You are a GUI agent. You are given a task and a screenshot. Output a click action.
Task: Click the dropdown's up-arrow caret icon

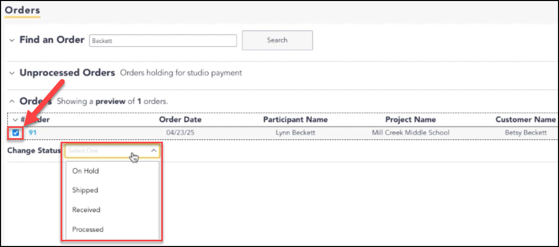[154, 151]
